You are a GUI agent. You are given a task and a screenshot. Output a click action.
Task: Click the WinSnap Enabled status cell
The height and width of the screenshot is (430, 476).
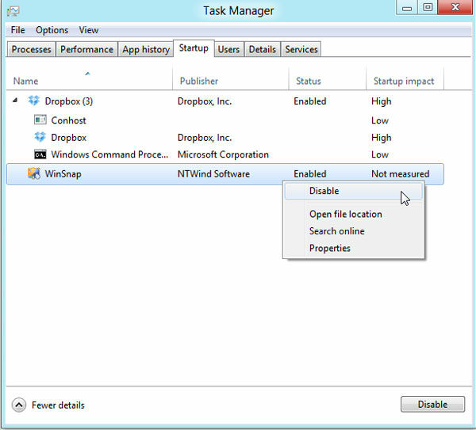click(310, 174)
